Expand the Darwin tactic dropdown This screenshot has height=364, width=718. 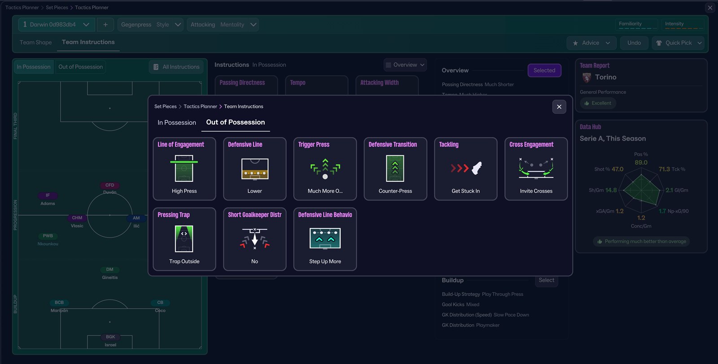[57, 25]
